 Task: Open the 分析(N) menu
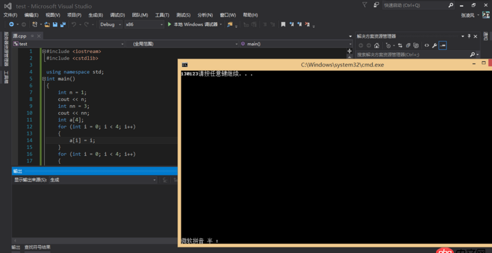tap(205, 15)
